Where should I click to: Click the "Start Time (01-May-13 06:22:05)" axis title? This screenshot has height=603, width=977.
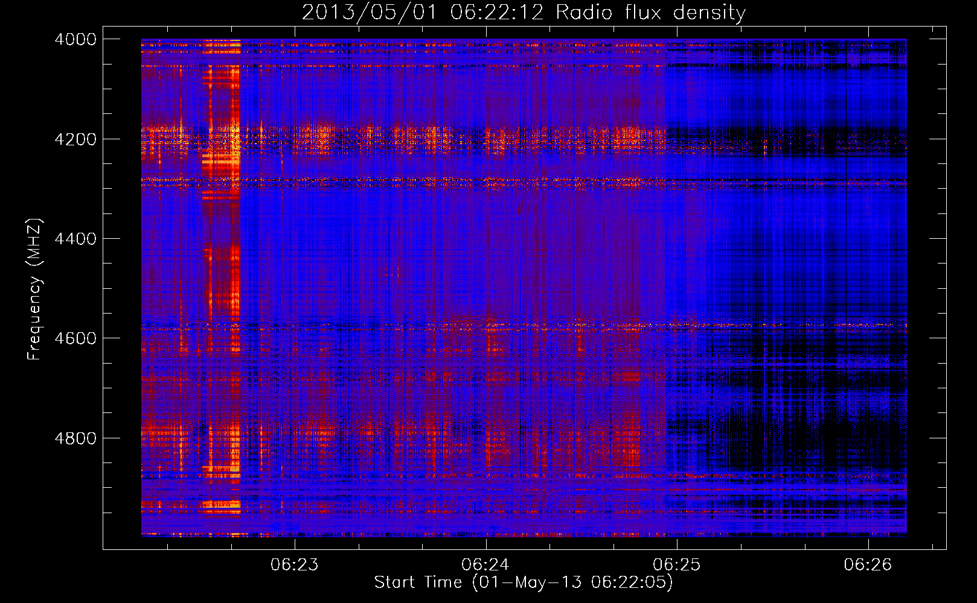pos(524,582)
